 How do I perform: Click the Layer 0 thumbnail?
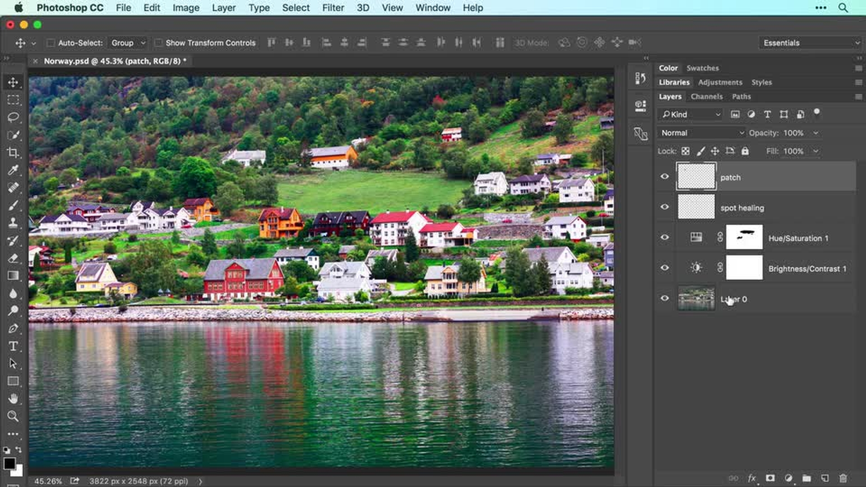tap(696, 298)
